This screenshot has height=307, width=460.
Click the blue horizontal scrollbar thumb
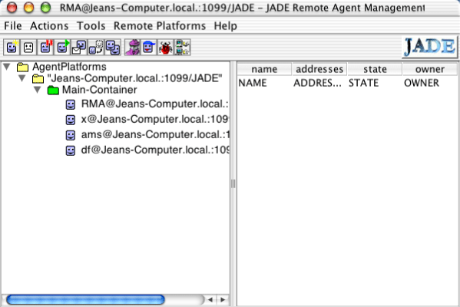[85, 299]
